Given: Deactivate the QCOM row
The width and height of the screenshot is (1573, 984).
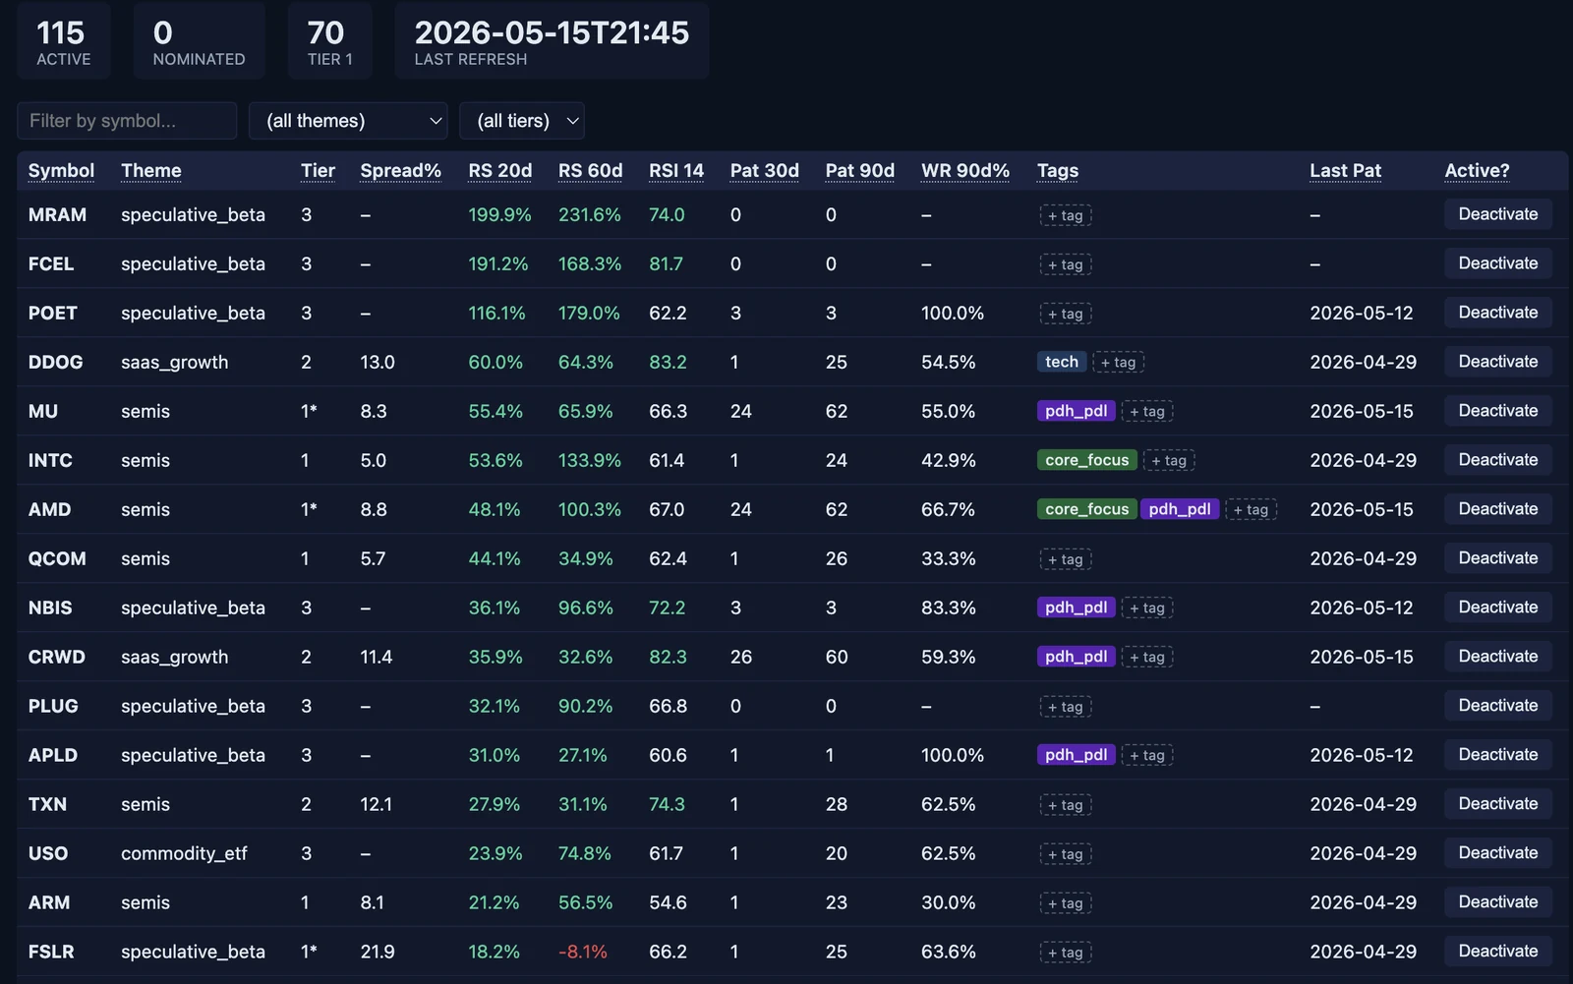Looking at the screenshot, I should tap(1497, 558).
